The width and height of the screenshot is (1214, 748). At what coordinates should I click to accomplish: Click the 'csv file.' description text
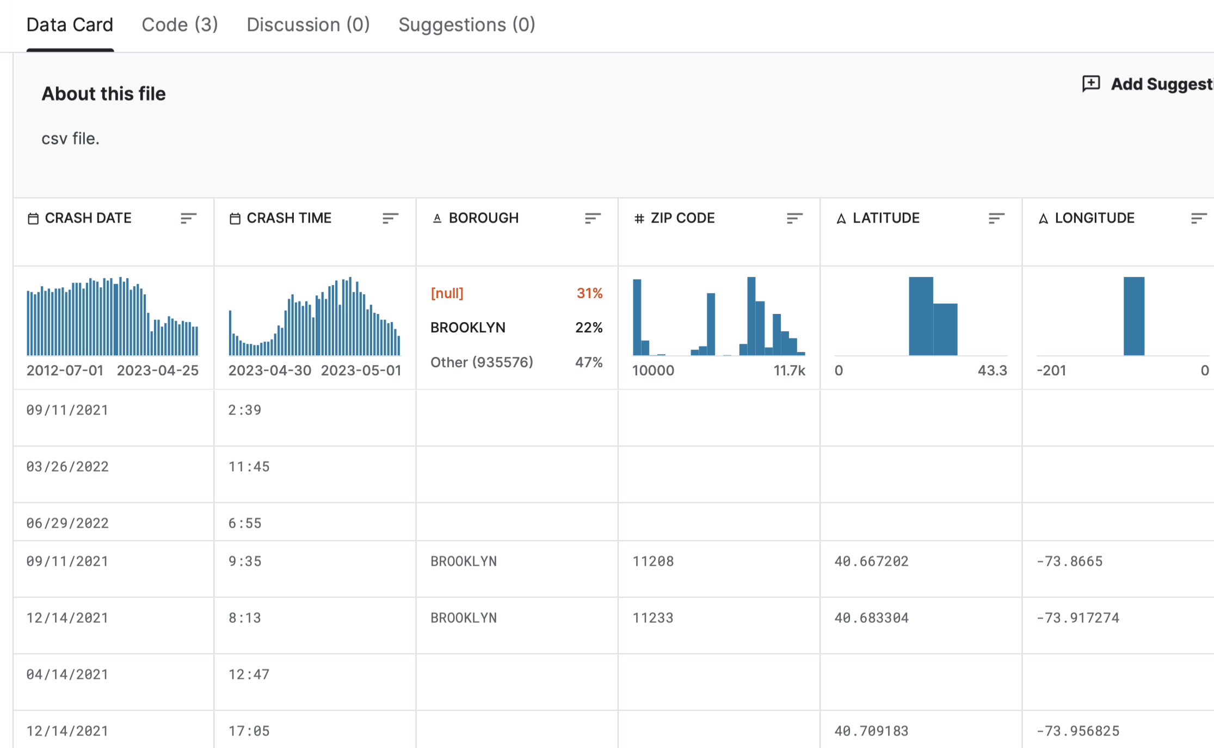tap(71, 139)
